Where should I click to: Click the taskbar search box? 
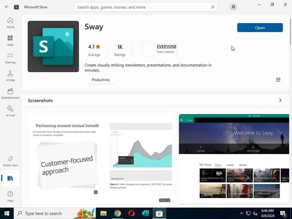tap(55, 213)
